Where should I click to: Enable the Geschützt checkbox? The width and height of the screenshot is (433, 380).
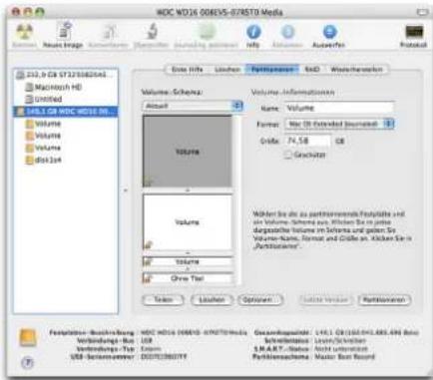pyautogui.click(x=288, y=155)
